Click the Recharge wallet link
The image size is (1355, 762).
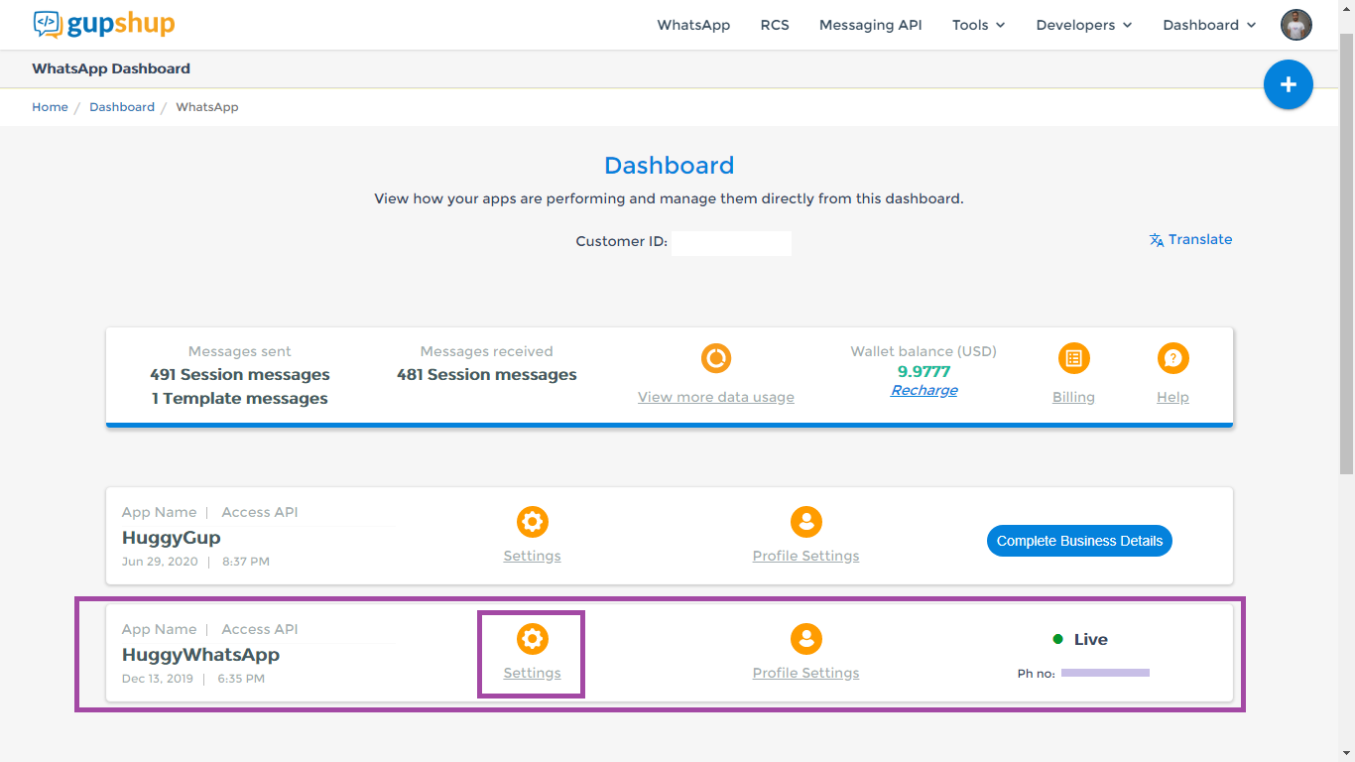pyautogui.click(x=924, y=390)
